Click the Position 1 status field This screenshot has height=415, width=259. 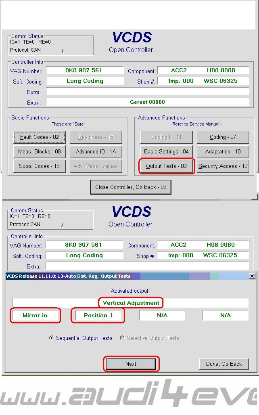[98, 315]
